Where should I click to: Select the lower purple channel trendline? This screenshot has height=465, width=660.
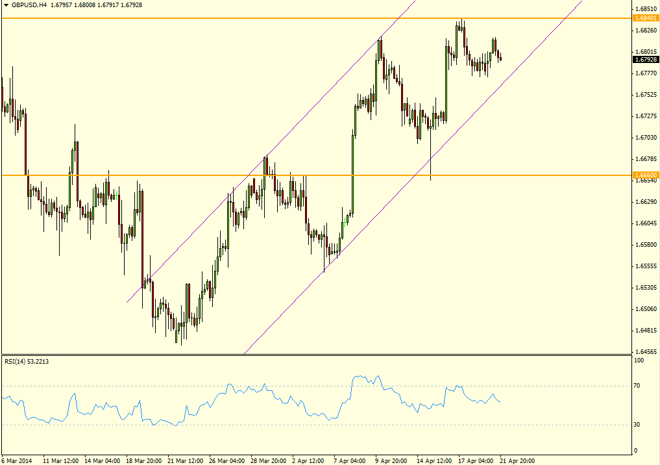pos(413,177)
